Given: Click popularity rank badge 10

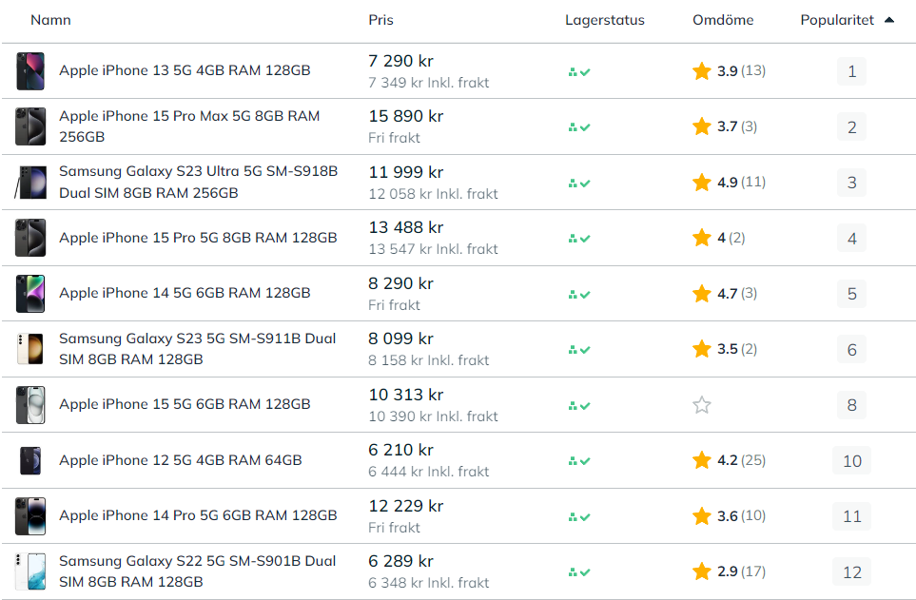Looking at the screenshot, I should pos(851,461).
